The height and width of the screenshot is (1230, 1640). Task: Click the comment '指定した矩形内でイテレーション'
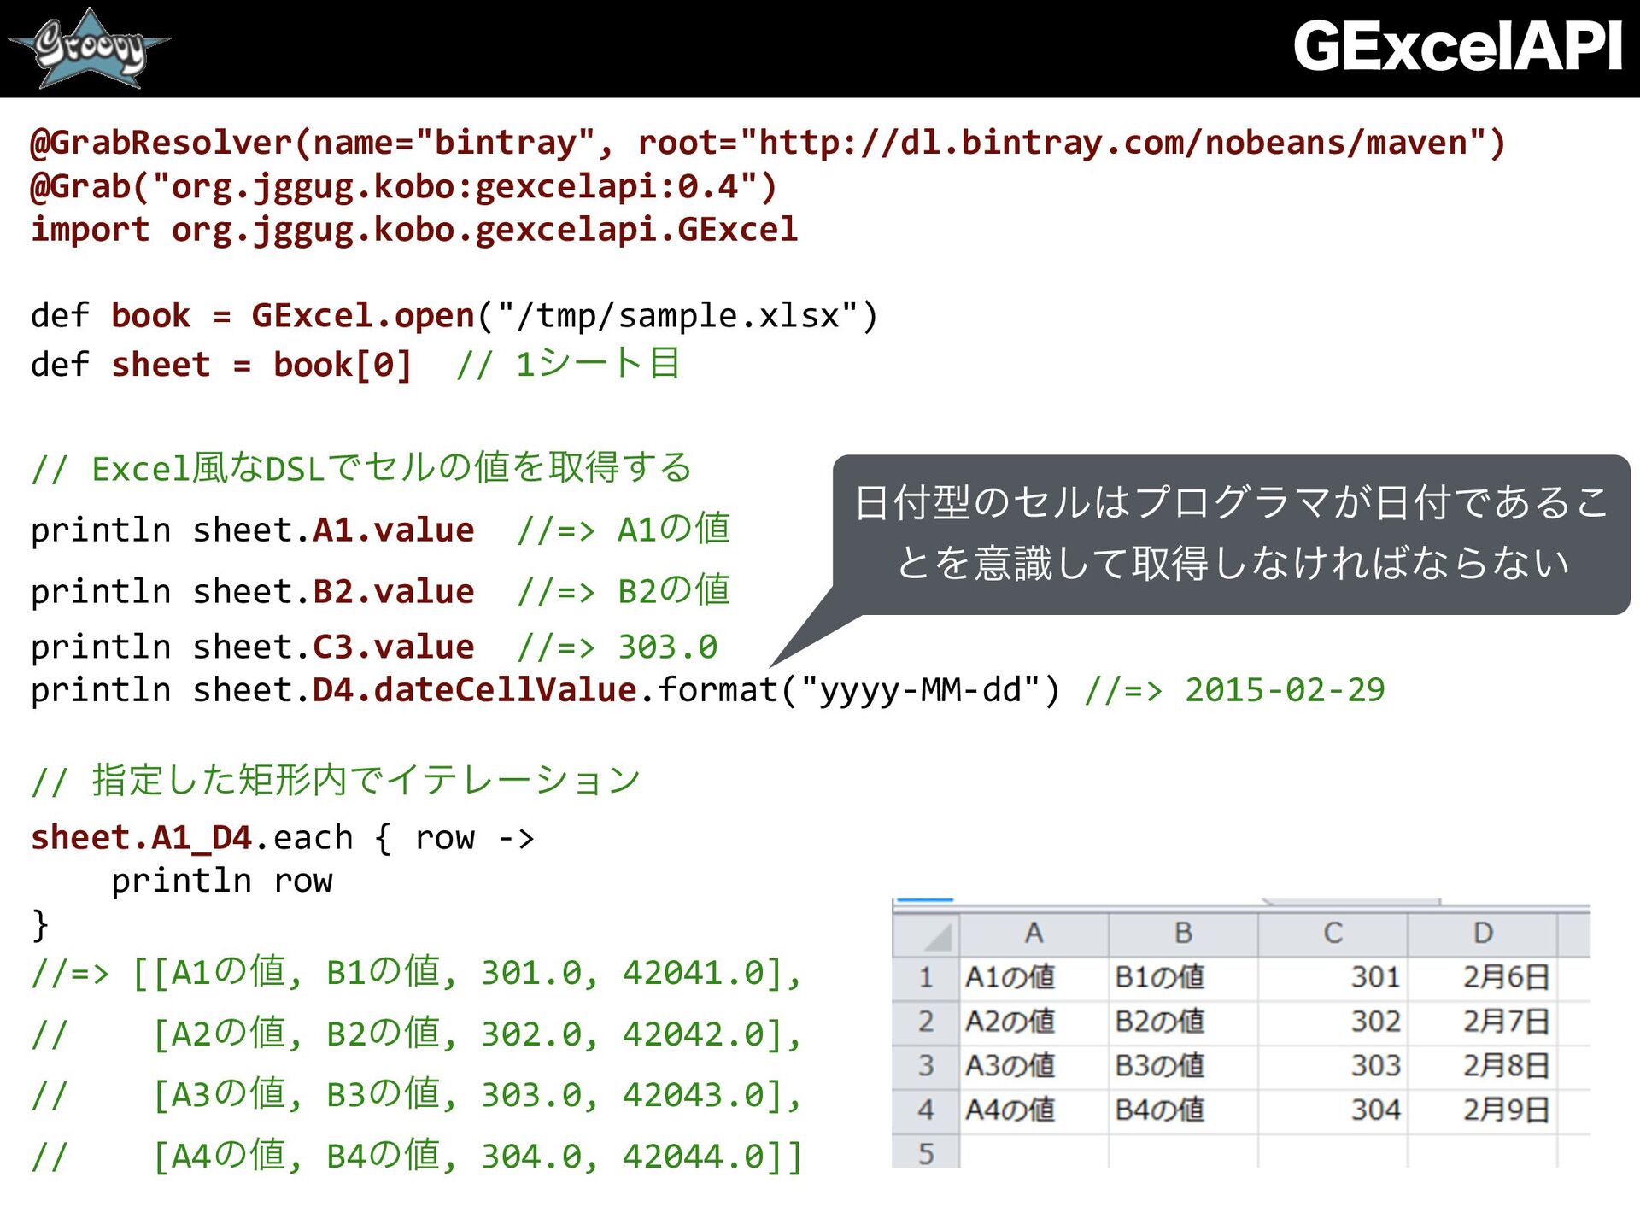(335, 780)
